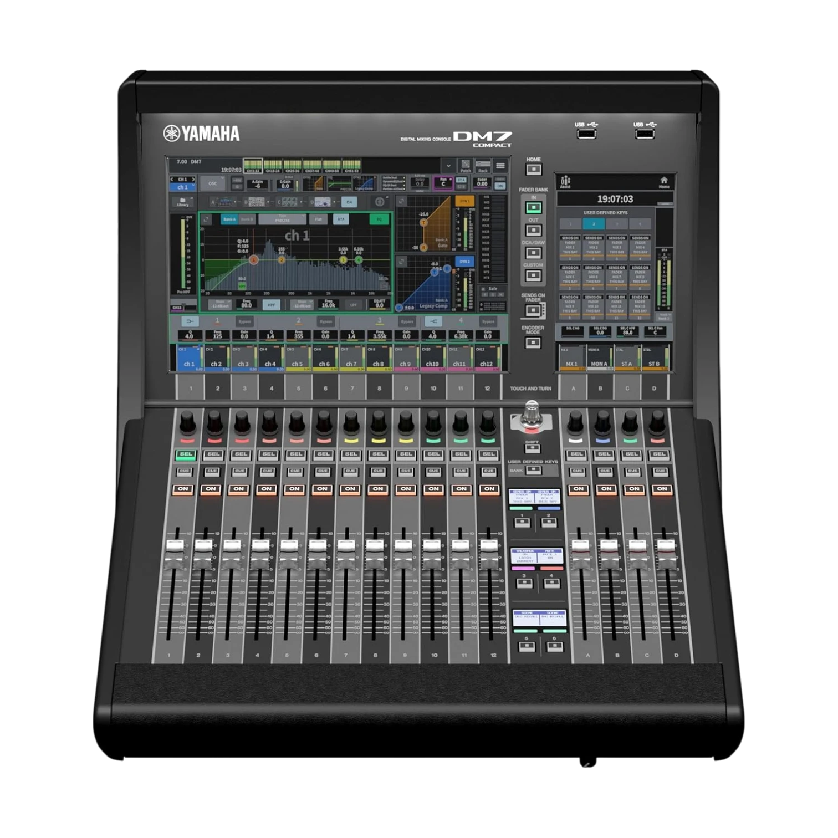
Task: Toggle the green EQ on button
Action: 379,219
